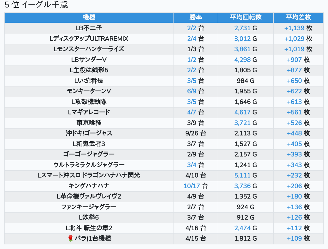Viewport: 328px width, 249px height.
Task: Click L北斗 転生の章2 machine name
Action: click(89, 228)
